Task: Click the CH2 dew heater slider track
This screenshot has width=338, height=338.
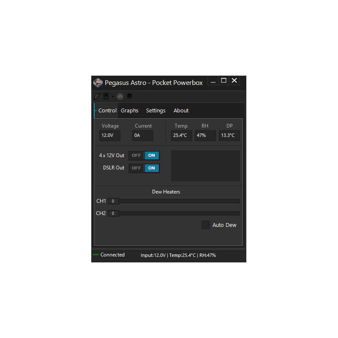Action: [x=177, y=213]
